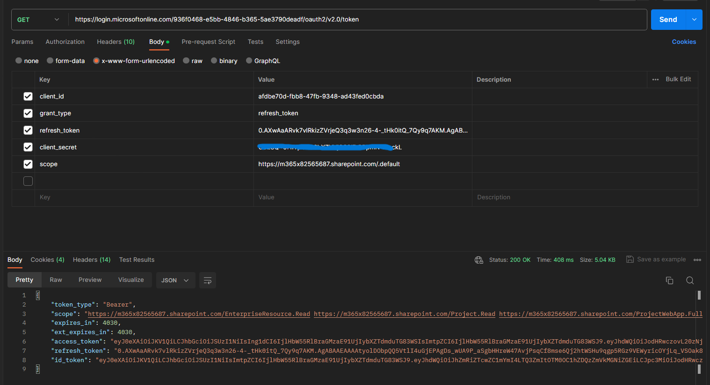Click the new Key input field

[144, 198]
